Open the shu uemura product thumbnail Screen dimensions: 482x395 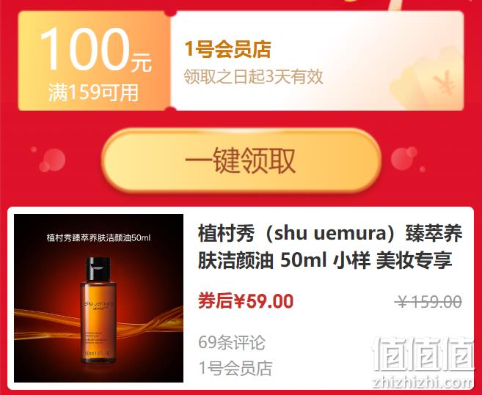coord(99,298)
